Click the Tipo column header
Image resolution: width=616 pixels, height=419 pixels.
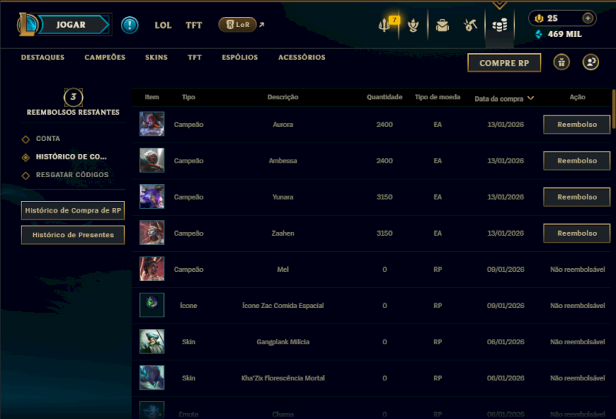pyautogui.click(x=189, y=97)
